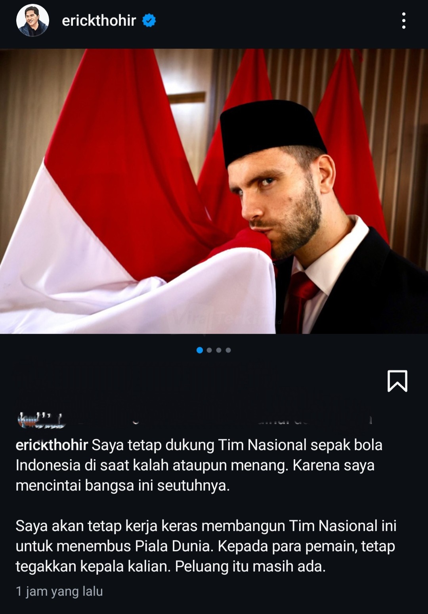Tap the post photo of man kissing flag
This screenshot has width=428, height=614.
point(214,191)
